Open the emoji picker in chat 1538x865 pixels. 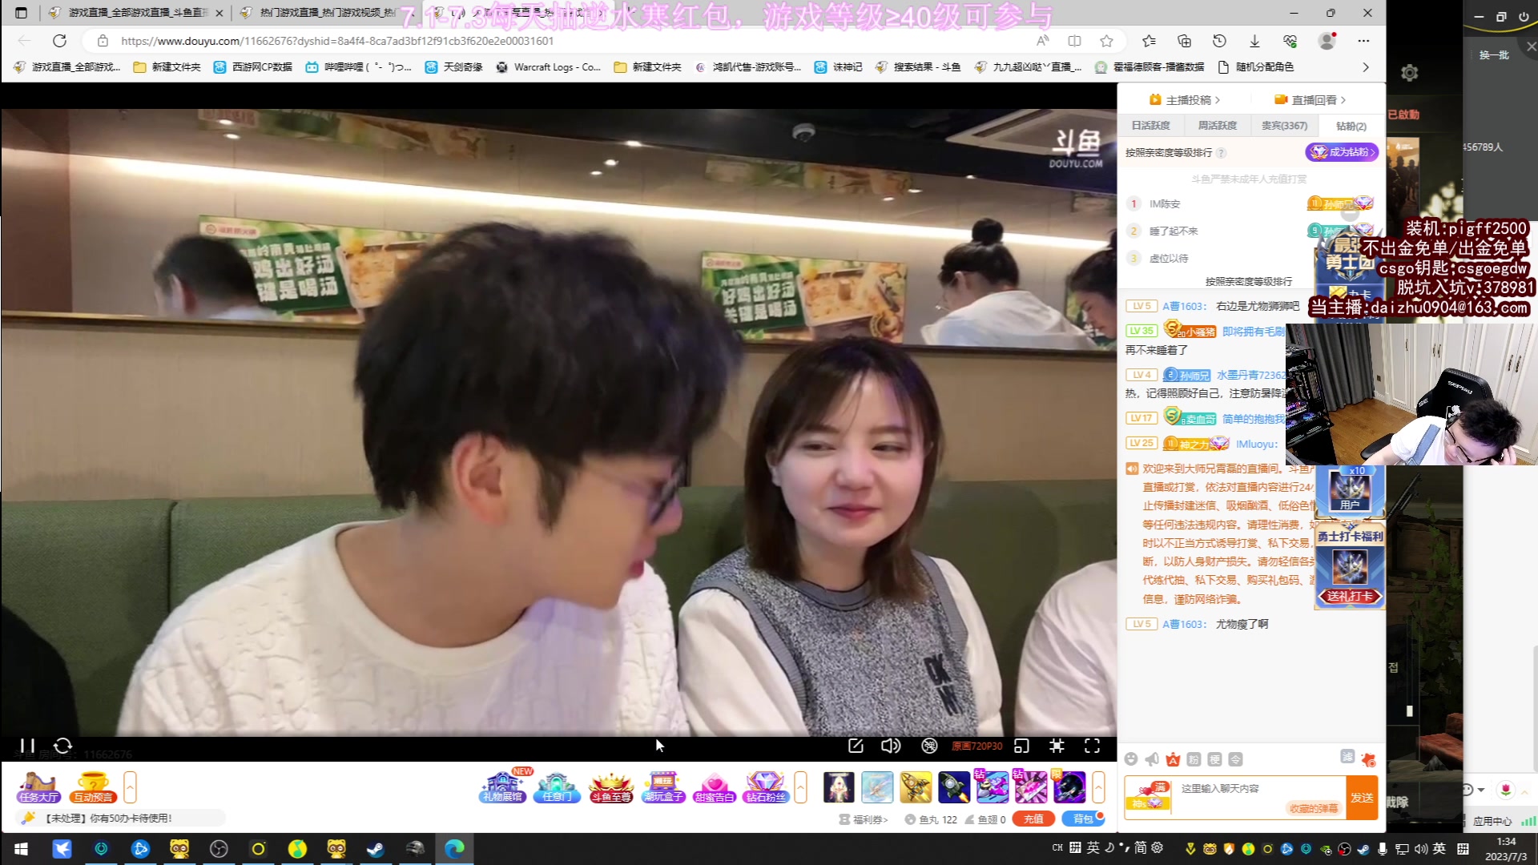coord(1131,759)
